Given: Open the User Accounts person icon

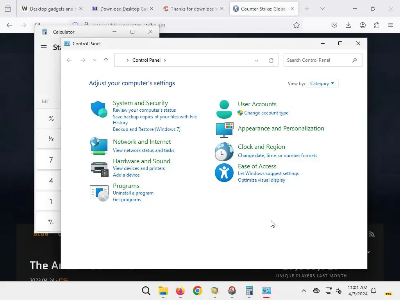Looking at the screenshot, I should point(224,109).
